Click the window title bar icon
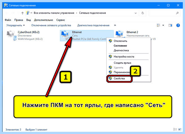 [6, 5]
